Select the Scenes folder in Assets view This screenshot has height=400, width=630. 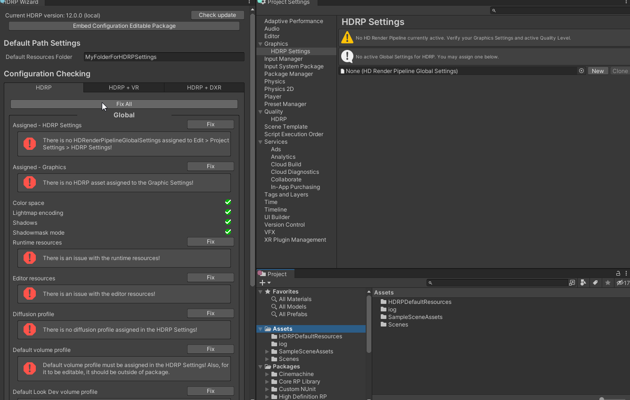(397, 324)
